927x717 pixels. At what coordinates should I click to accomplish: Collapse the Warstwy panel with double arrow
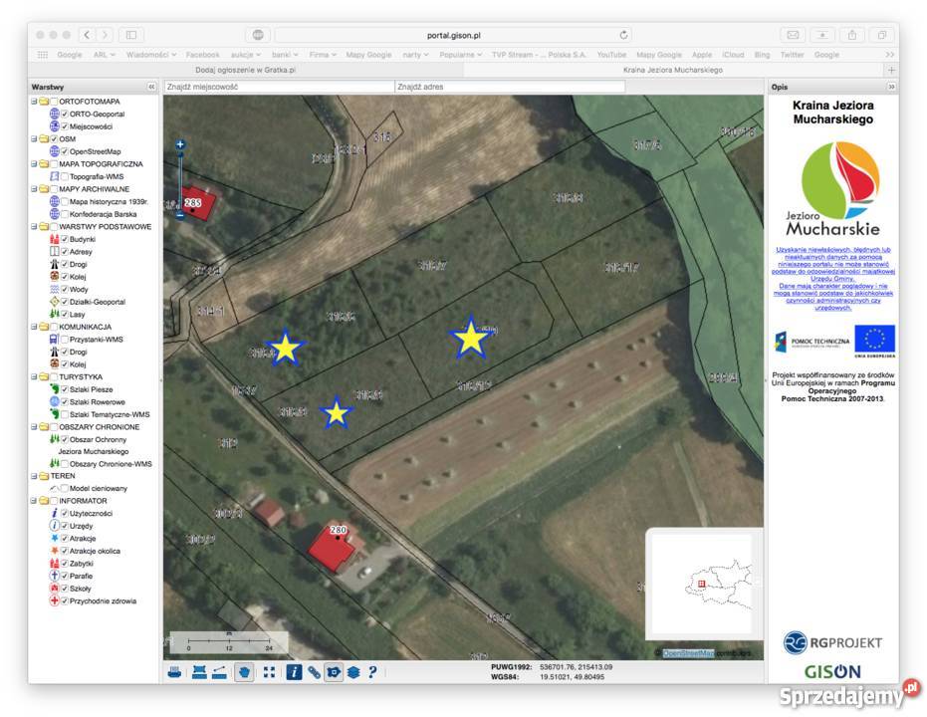point(151,88)
